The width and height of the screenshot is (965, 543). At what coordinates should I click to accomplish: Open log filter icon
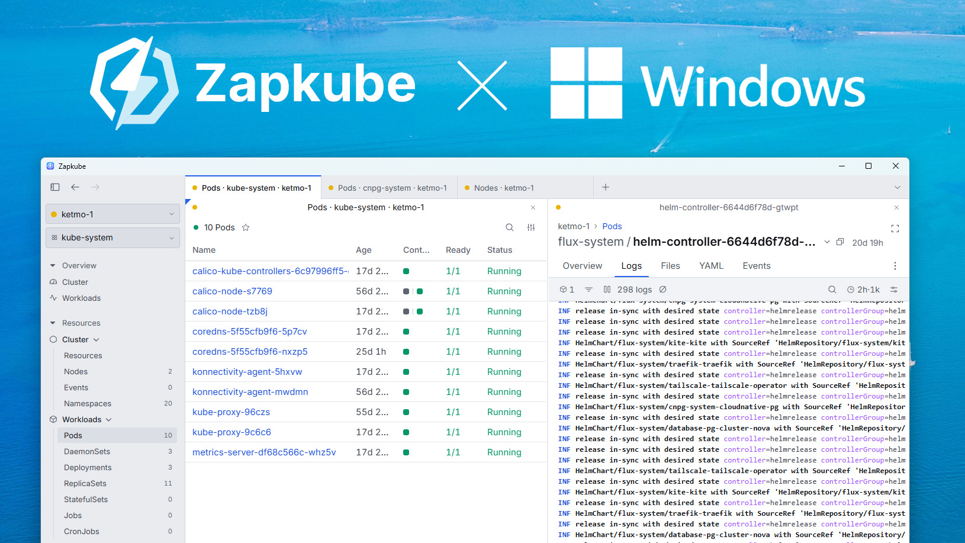[588, 290]
